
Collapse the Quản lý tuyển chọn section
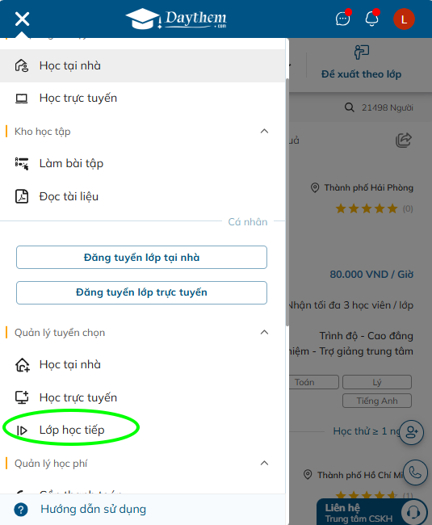(x=264, y=332)
